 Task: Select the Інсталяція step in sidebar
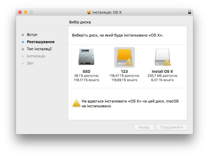(x=36, y=56)
